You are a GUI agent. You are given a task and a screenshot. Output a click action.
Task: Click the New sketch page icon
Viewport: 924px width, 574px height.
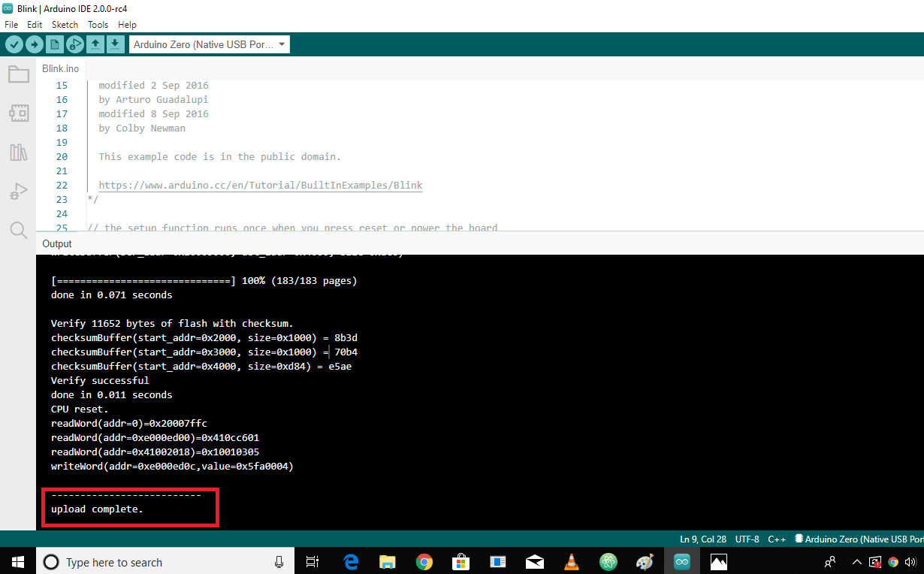coord(55,44)
